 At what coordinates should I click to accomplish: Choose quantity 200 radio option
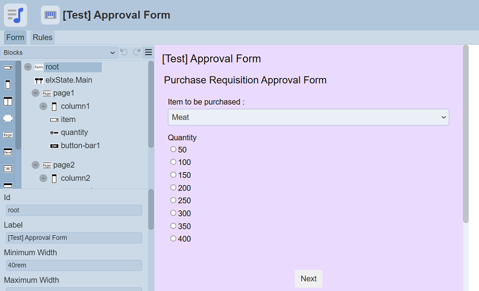[x=173, y=188]
